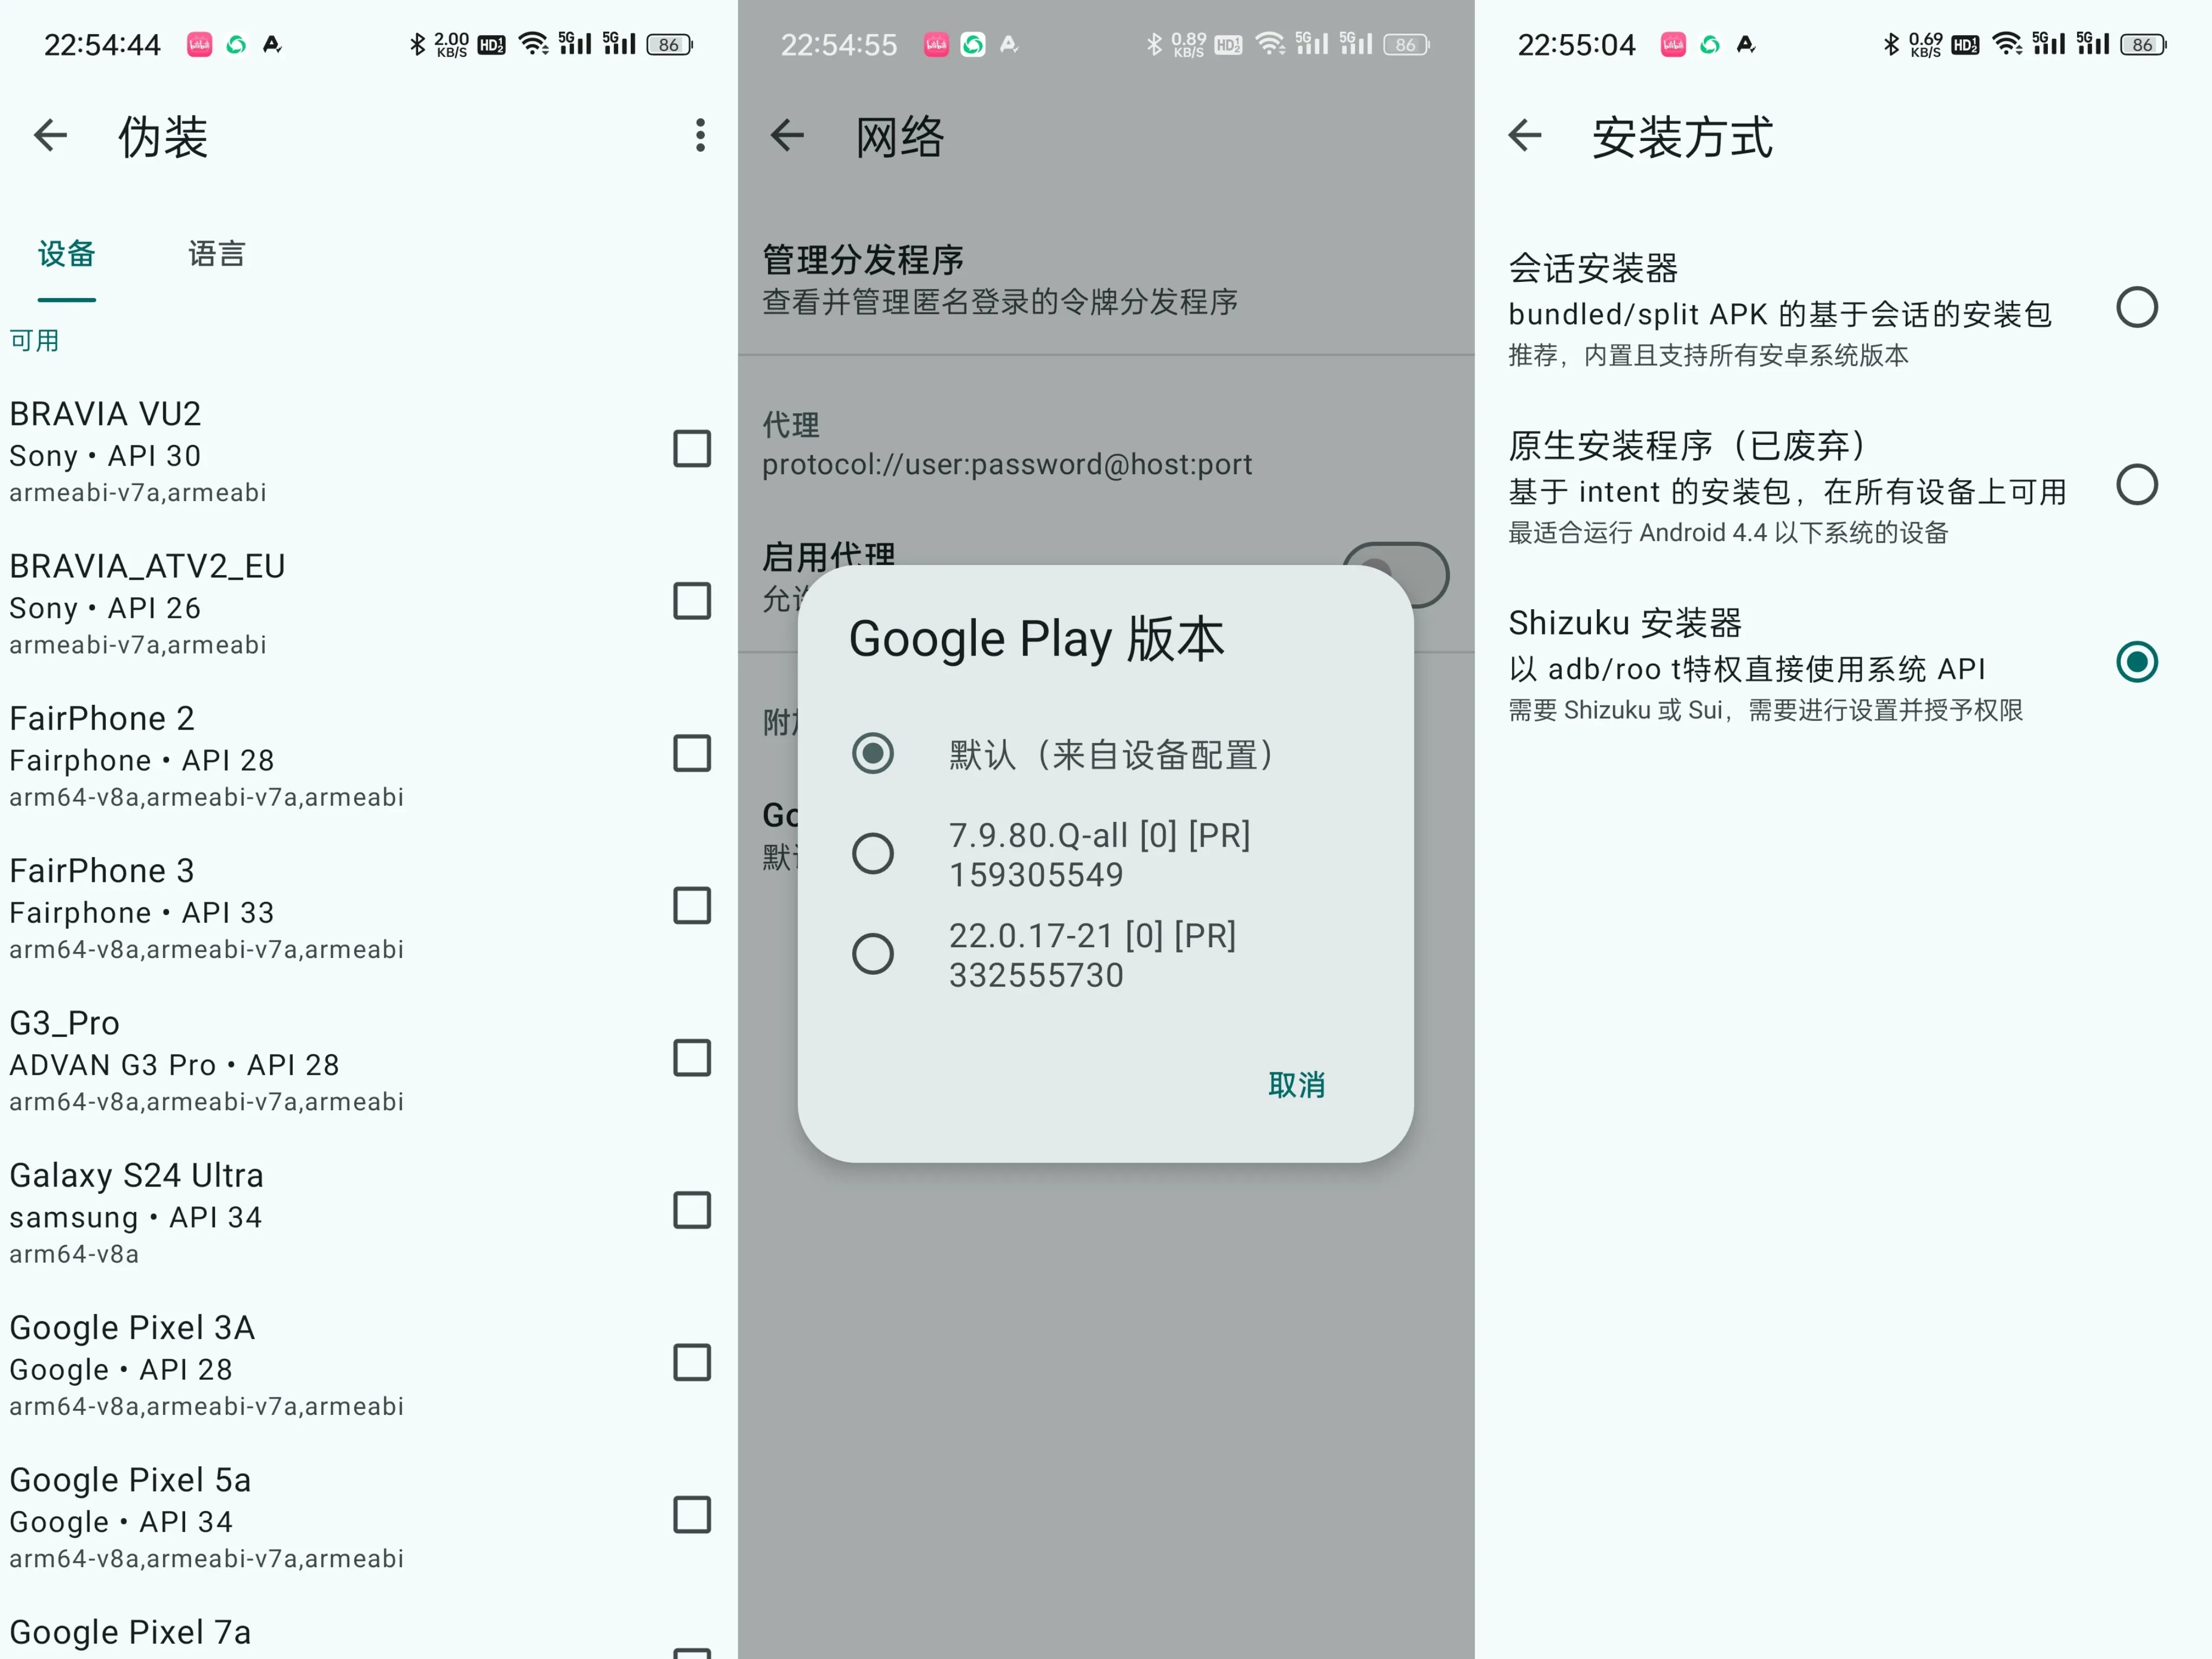Edit the 代理 protocol address field

(1106, 445)
